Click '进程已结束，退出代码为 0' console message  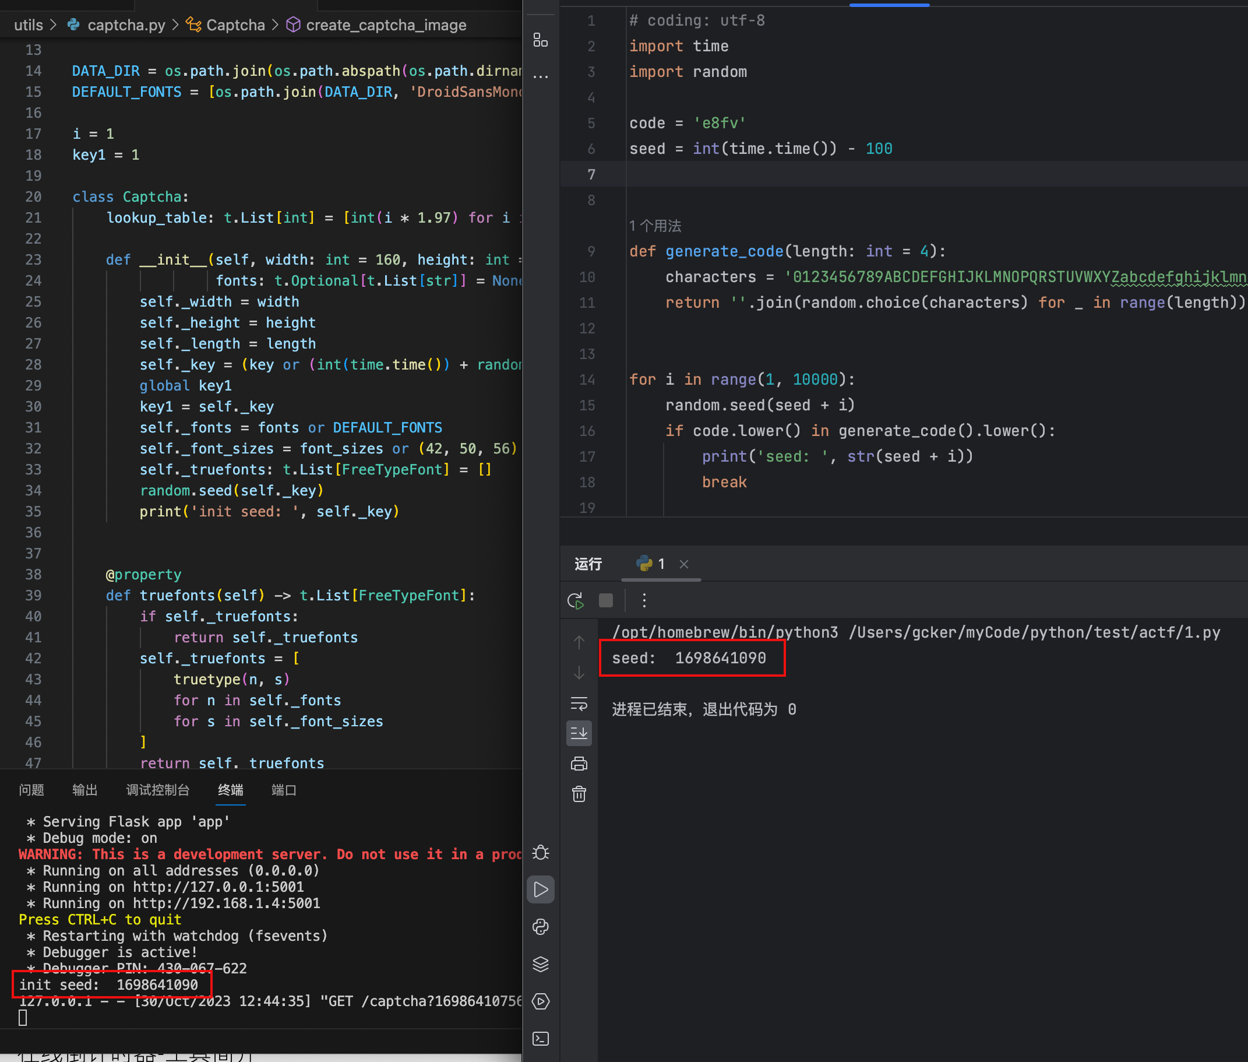pyautogui.click(x=704, y=709)
